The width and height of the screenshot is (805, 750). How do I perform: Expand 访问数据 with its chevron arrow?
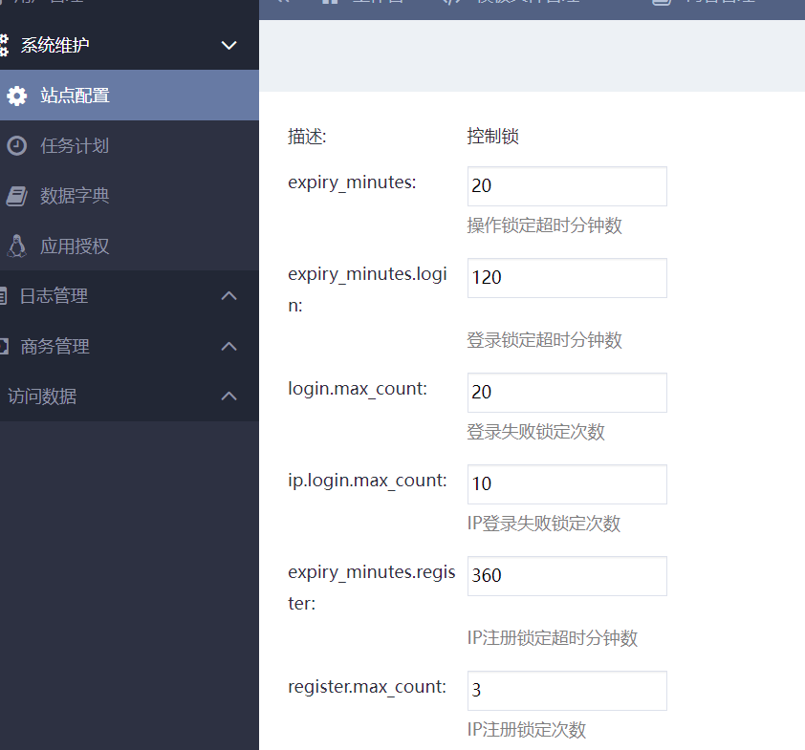click(x=228, y=396)
